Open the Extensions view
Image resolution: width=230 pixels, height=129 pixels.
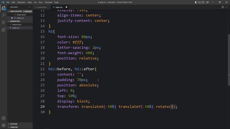(4, 30)
